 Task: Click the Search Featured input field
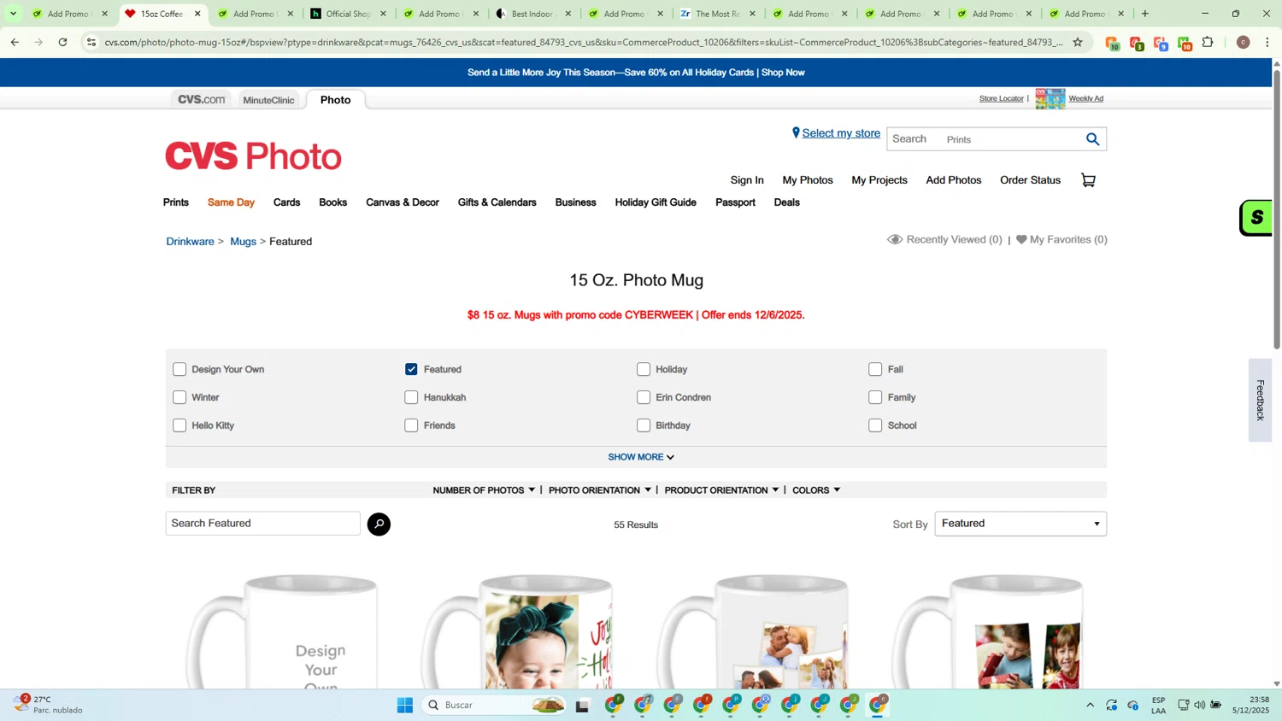(263, 524)
